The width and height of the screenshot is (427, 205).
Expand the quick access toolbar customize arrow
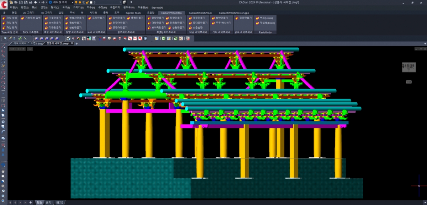coord(131,2)
